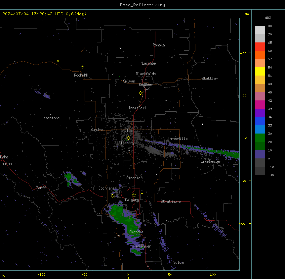
Task: Click the Drumheller city label
Action: (211, 161)
